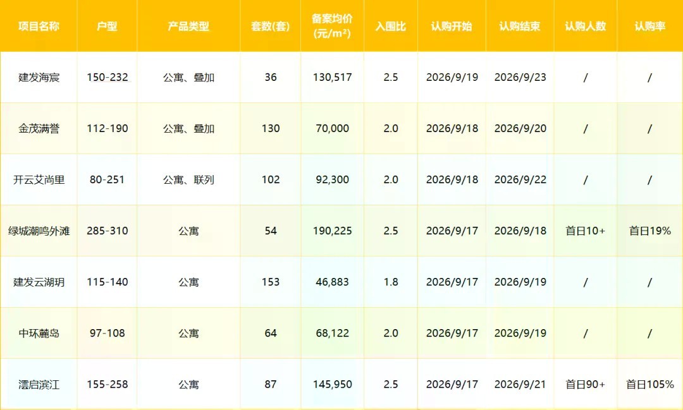Click unit size 97-108
The width and height of the screenshot is (683, 410).
pyautogui.click(x=107, y=334)
